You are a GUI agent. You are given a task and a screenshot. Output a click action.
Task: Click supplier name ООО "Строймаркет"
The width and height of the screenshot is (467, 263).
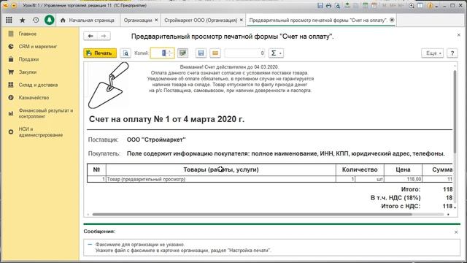[x=156, y=140]
